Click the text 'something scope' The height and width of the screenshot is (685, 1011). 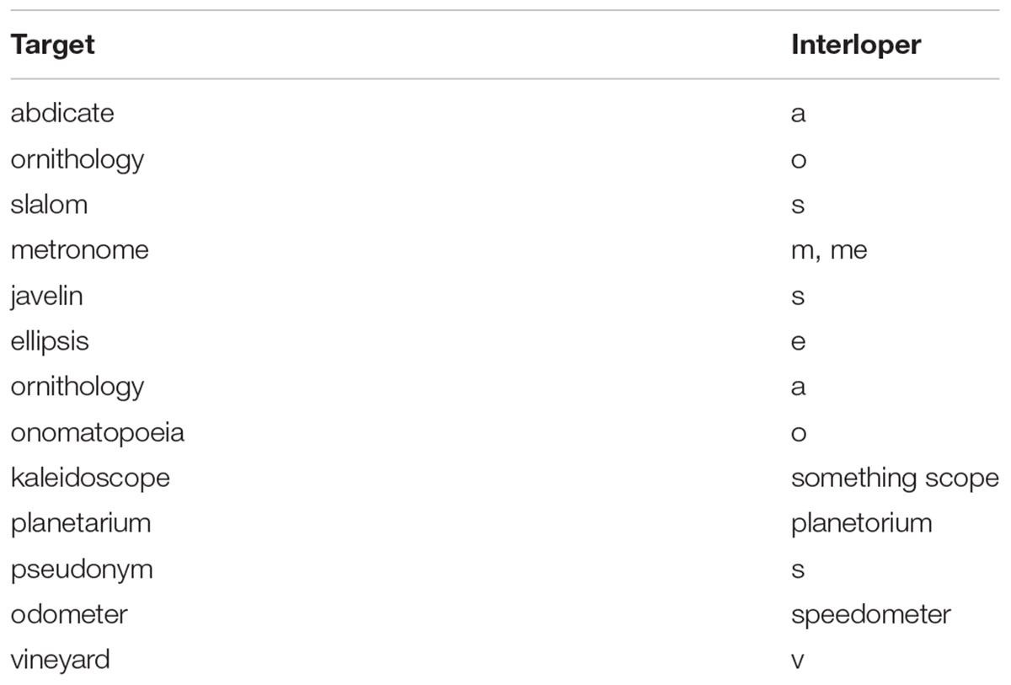pyautogui.click(x=895, y=479)
